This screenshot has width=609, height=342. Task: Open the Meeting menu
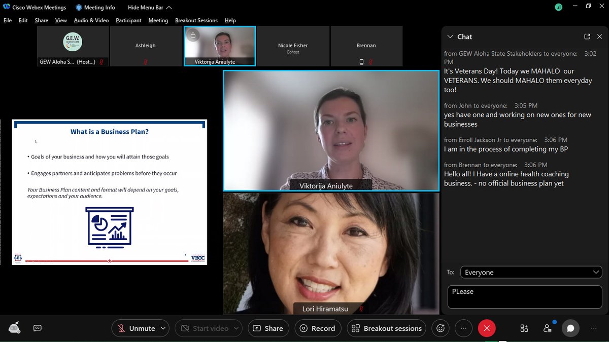click(x=158, y=21)
